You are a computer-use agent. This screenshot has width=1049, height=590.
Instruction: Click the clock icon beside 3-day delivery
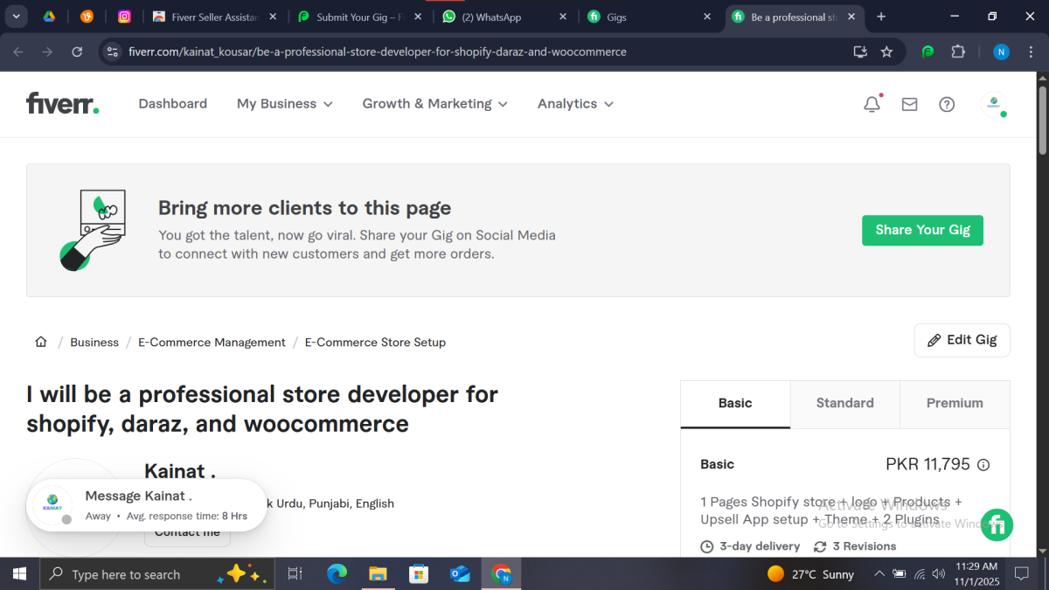706,545
